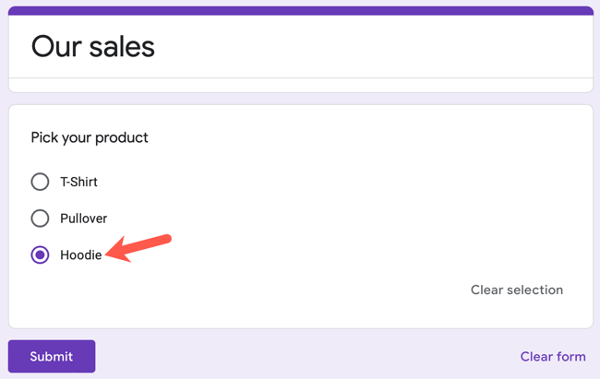The image size is (600, 379).
Task: Select the T-Shirt radio button
Action: (40, 182)
